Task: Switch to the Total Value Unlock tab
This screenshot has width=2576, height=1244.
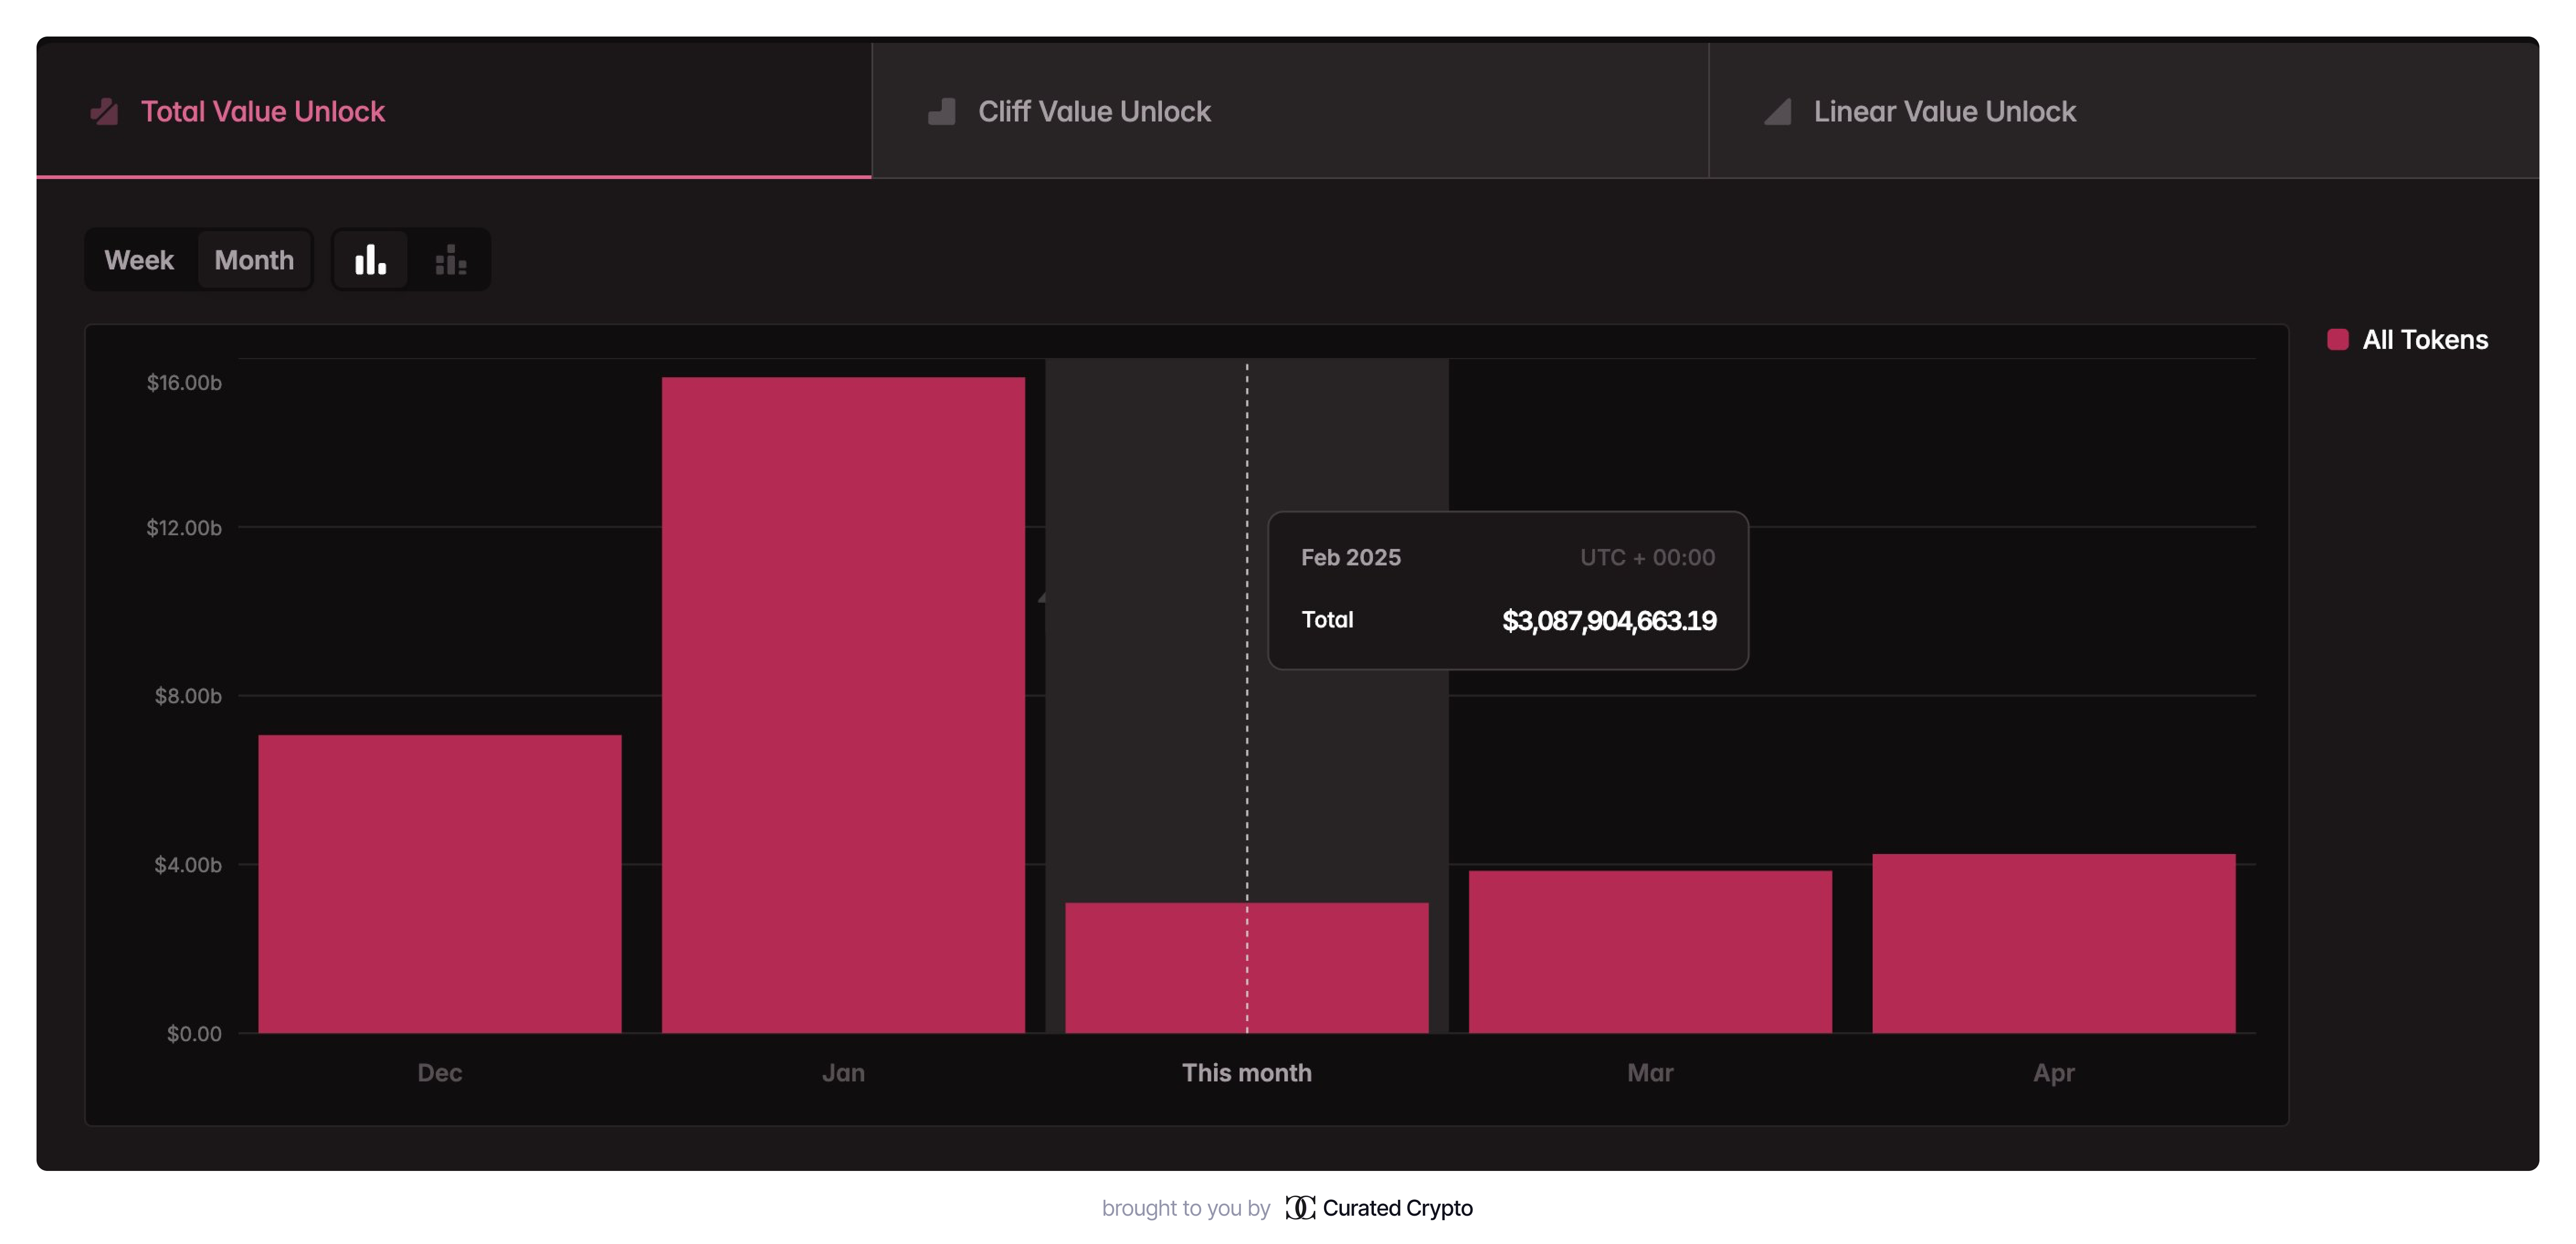Action: point(262,111)
